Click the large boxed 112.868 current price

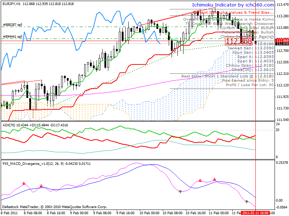click(239, 41)
